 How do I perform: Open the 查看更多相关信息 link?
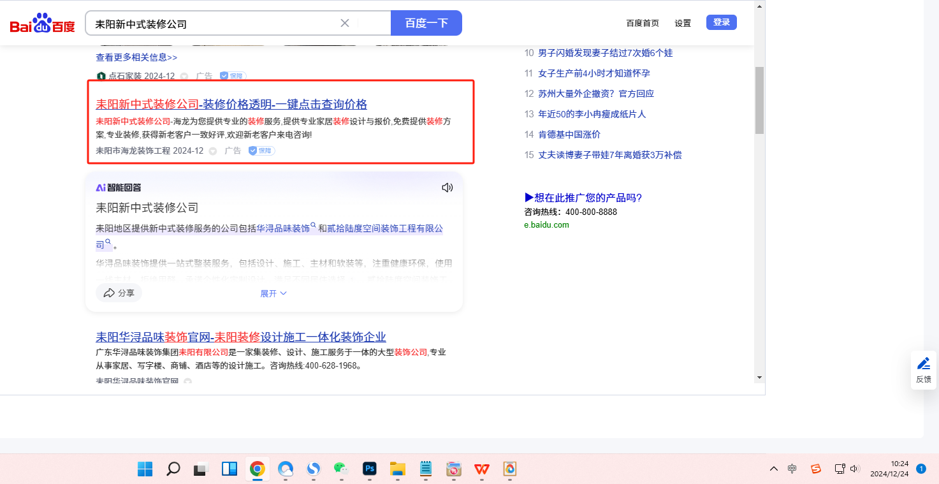coord(136,57)
